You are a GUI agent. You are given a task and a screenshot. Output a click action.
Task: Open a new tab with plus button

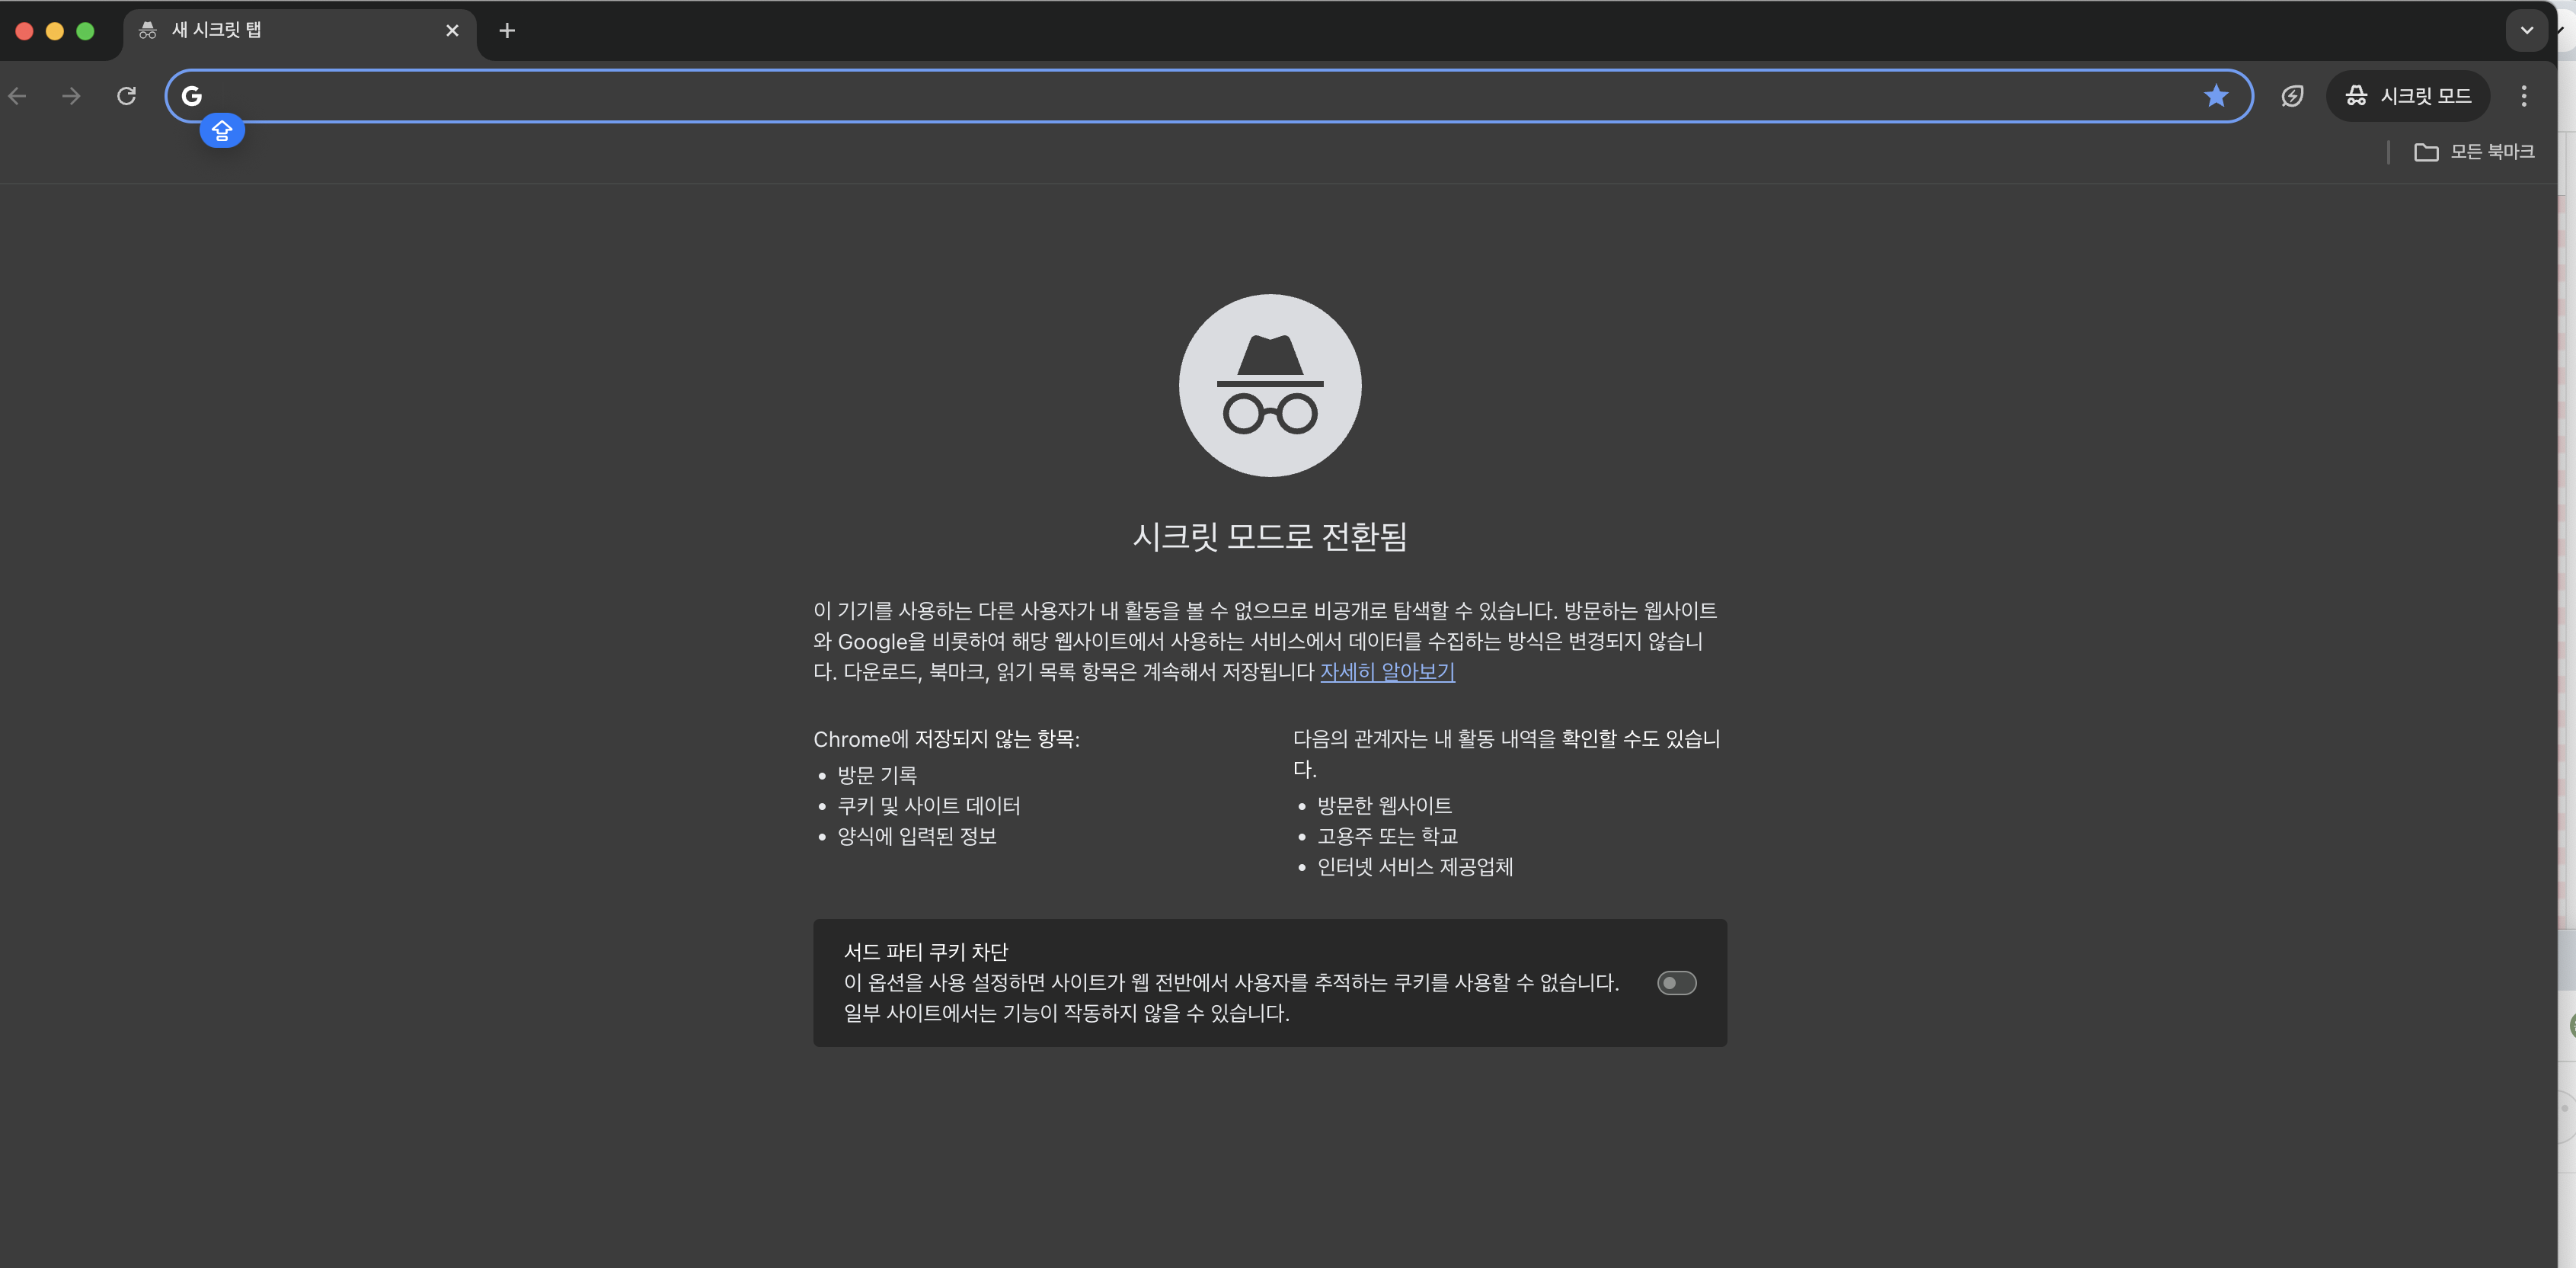(507, 31)
